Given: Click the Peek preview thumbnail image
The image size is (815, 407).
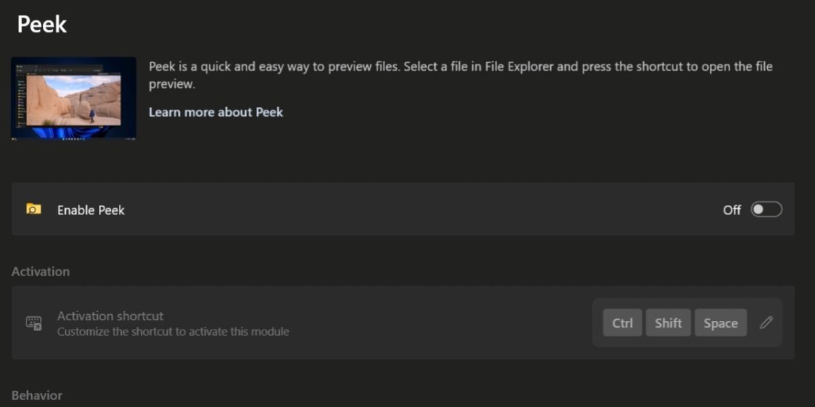Looking at the screenshot, I should tap(73, 98).
